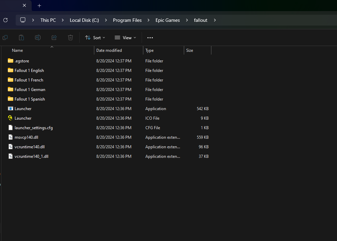Select the vcruntime140.dll file icon
The height and width of the screenshot is (241, 337).
(x=11, y=147)
